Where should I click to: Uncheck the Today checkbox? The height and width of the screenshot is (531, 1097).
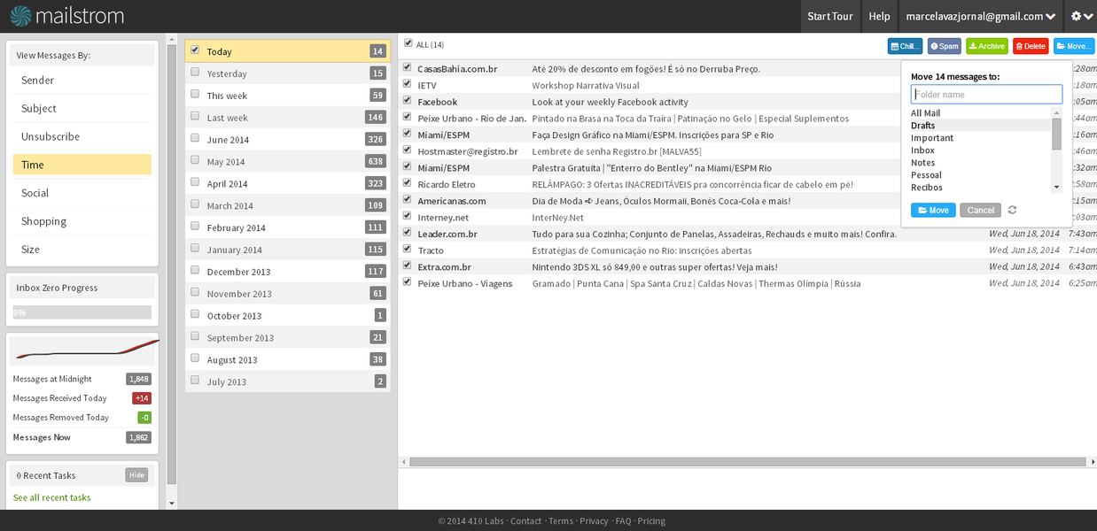(195, 50)
